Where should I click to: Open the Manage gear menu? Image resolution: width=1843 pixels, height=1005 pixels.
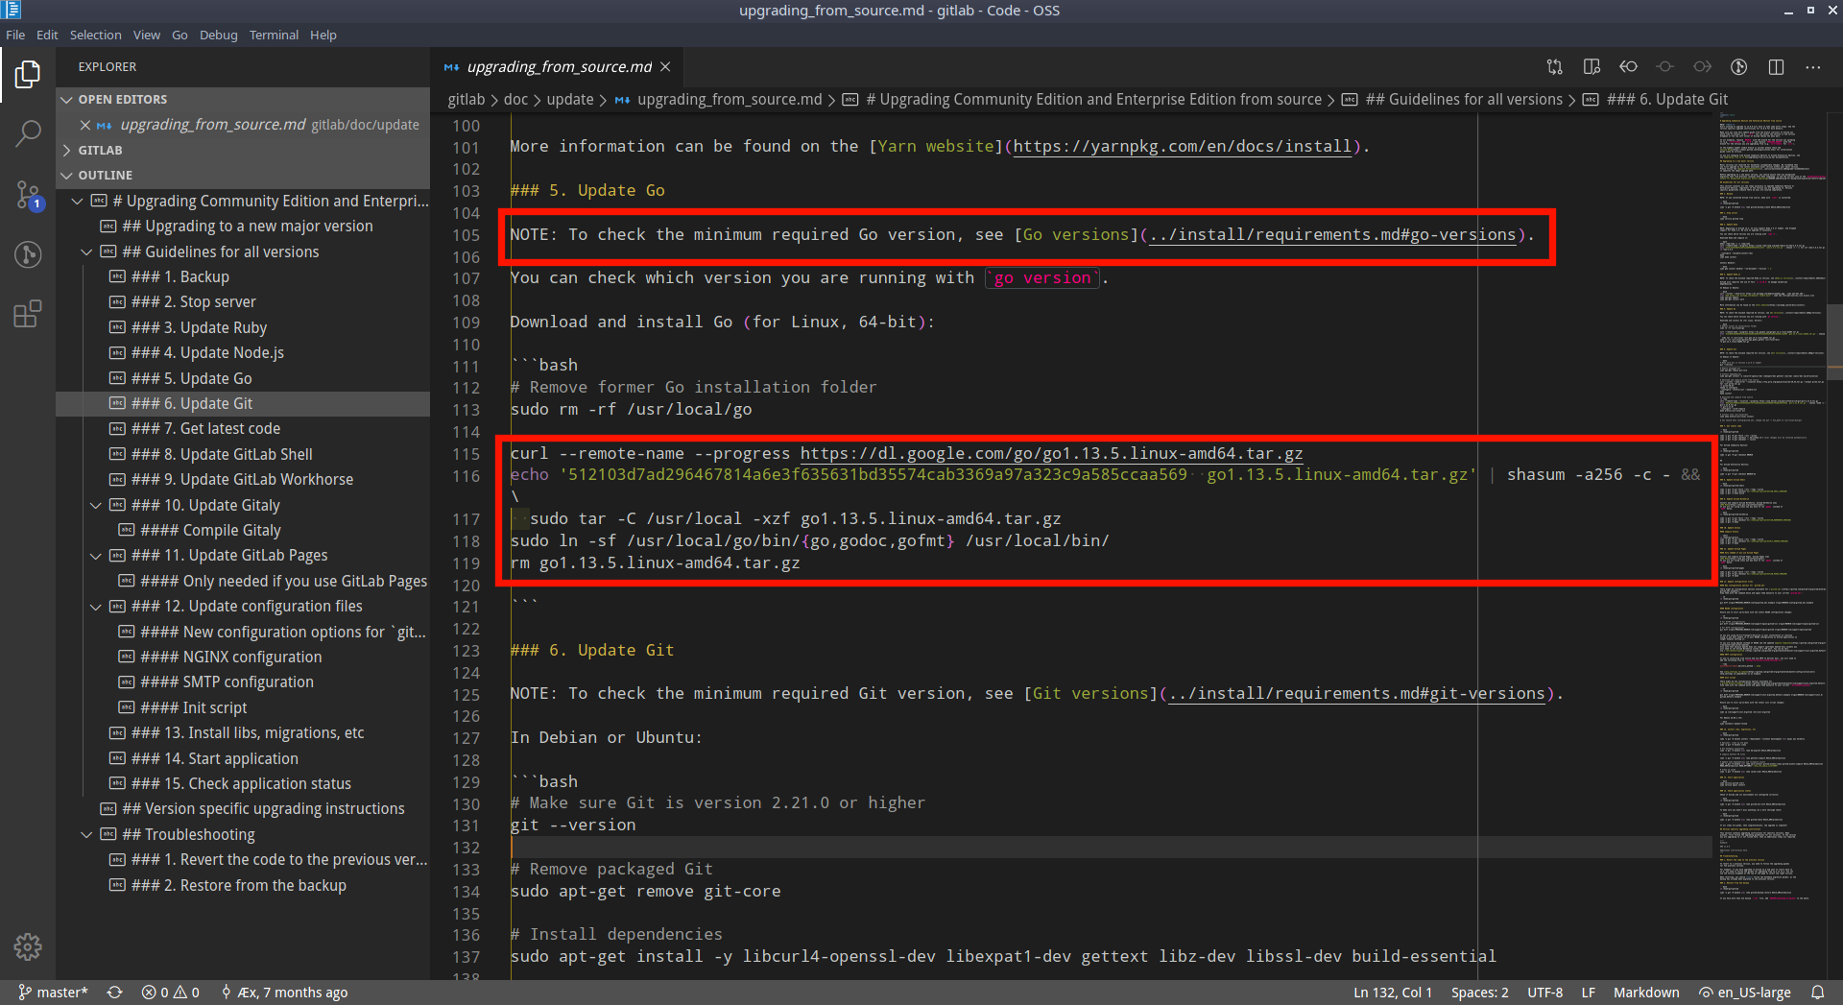tap(28, 947)
